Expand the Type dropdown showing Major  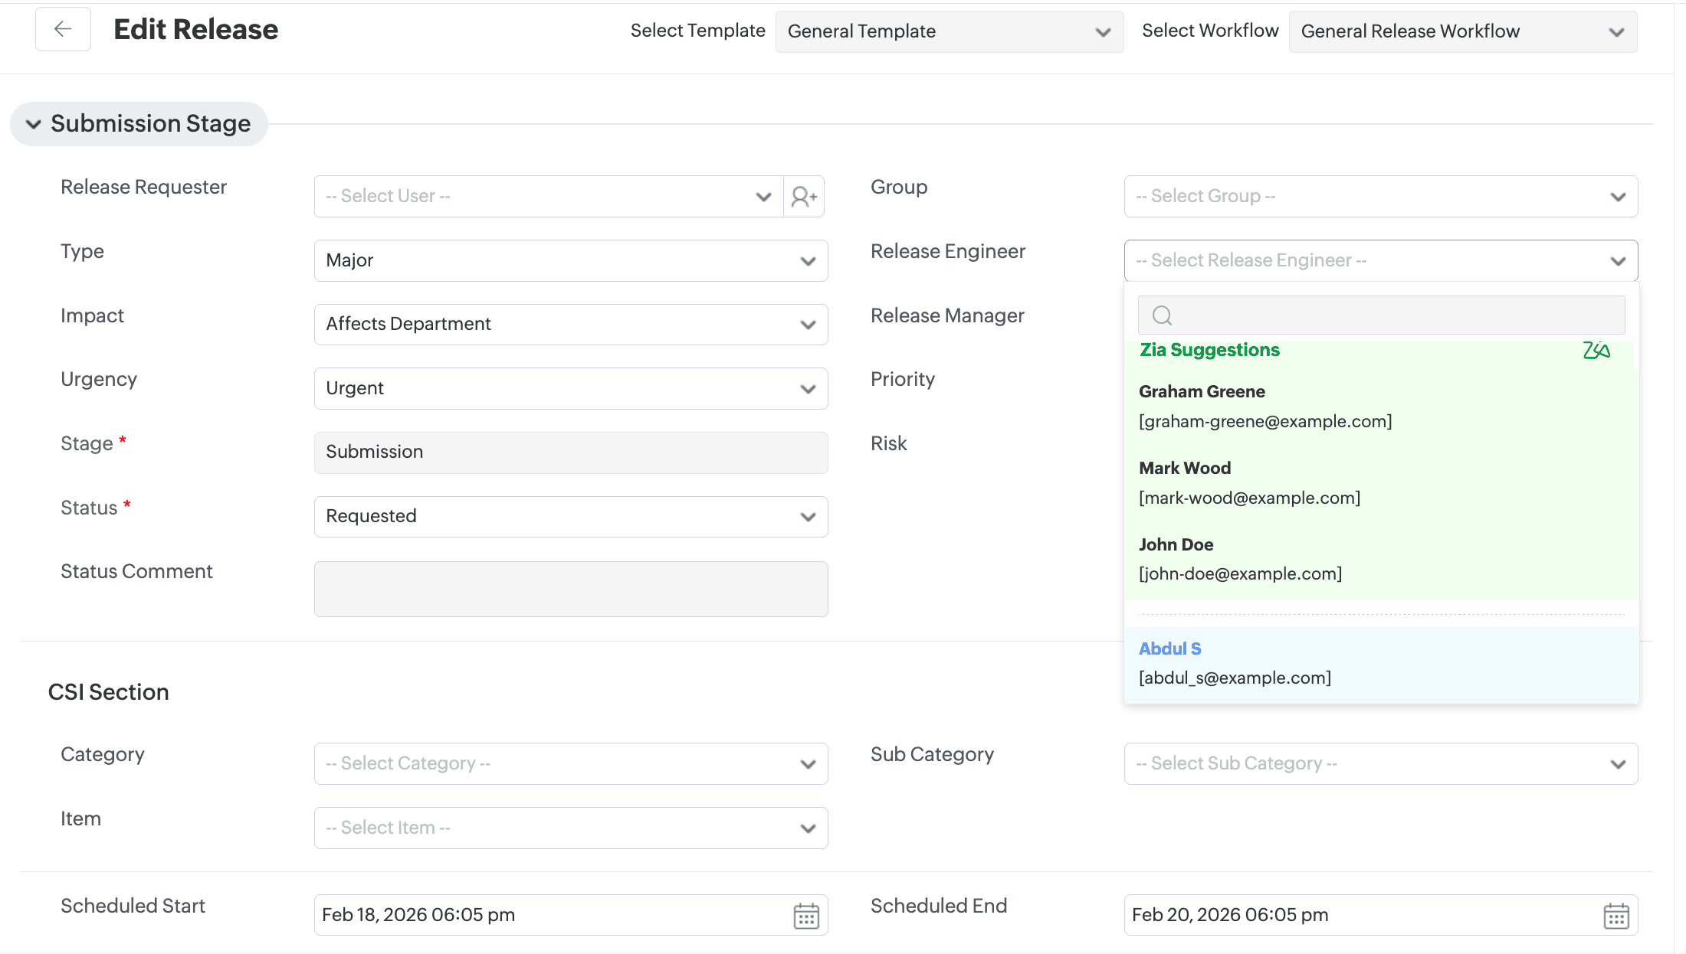pyautogui.click(x=570, y=260)
